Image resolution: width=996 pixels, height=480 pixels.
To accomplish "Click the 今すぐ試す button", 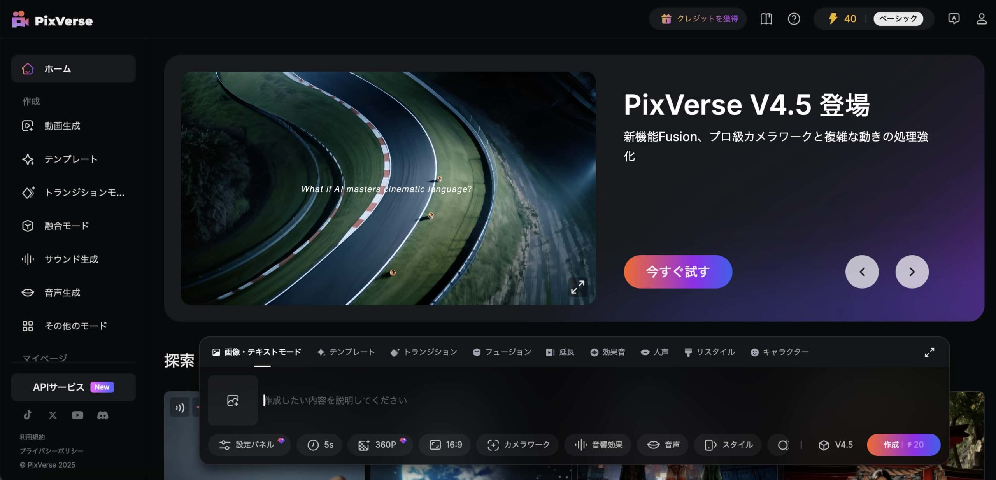I will pos(678,272).
